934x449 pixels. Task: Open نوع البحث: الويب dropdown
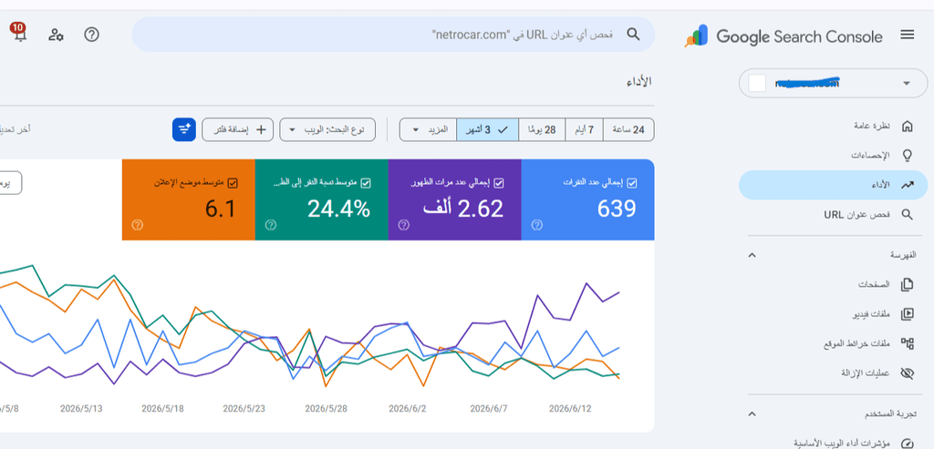[327, 129]
